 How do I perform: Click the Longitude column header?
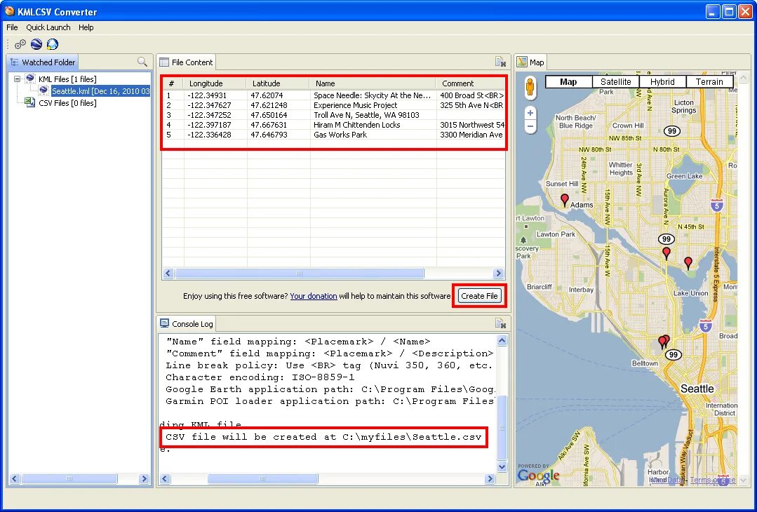pos(215,83)
